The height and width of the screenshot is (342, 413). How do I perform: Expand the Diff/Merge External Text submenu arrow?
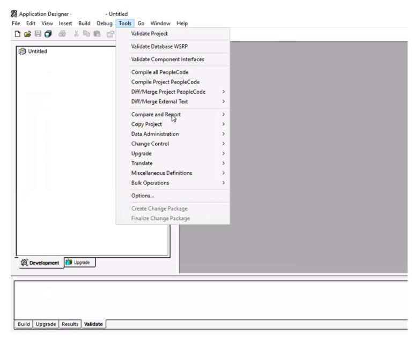(223, 101)
